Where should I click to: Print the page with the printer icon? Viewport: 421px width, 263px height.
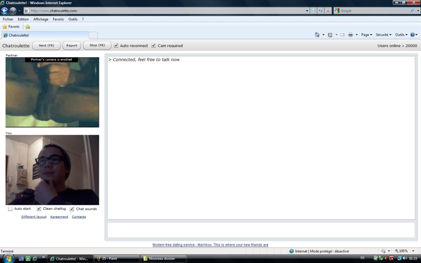click(350, 35)
